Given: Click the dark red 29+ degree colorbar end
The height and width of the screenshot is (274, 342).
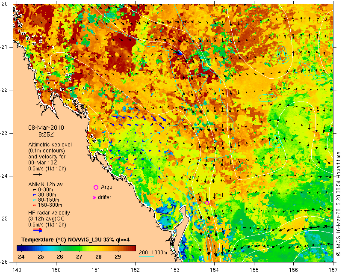Looking at the screenshot, I should (134, 248).
